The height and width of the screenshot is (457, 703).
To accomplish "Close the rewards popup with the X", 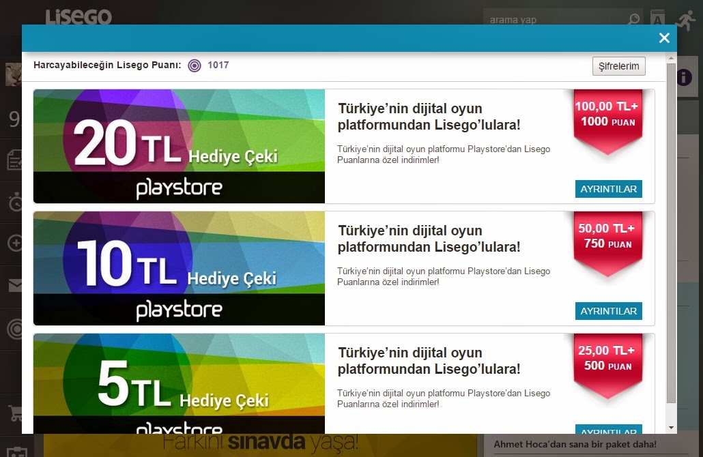I will (x=664, y=38).
